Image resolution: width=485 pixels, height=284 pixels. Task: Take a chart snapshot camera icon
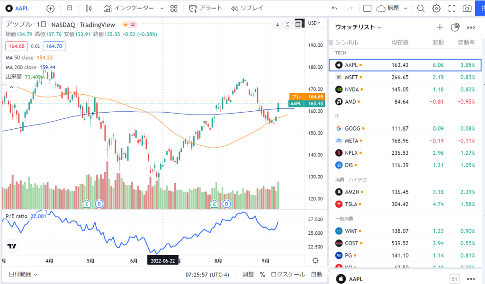coord(467,9)
